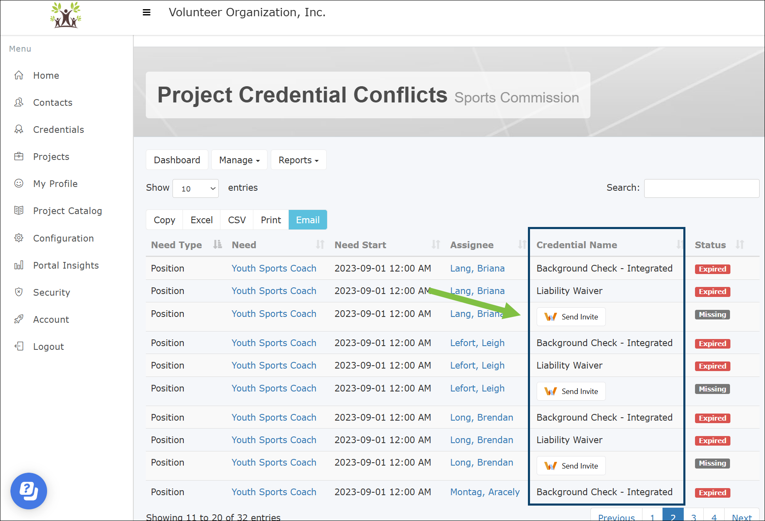Click Background Check - Integrated for Lefort

click(605, 343)
